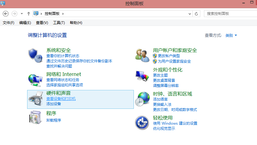
Task: Click the Back navigation arrow button
Action: pyautogui.click(x=5, y=14)
